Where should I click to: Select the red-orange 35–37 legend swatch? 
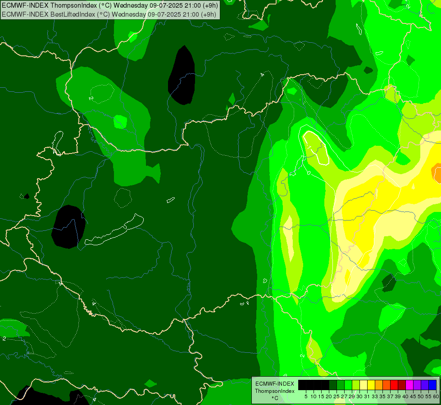point(386,385)
